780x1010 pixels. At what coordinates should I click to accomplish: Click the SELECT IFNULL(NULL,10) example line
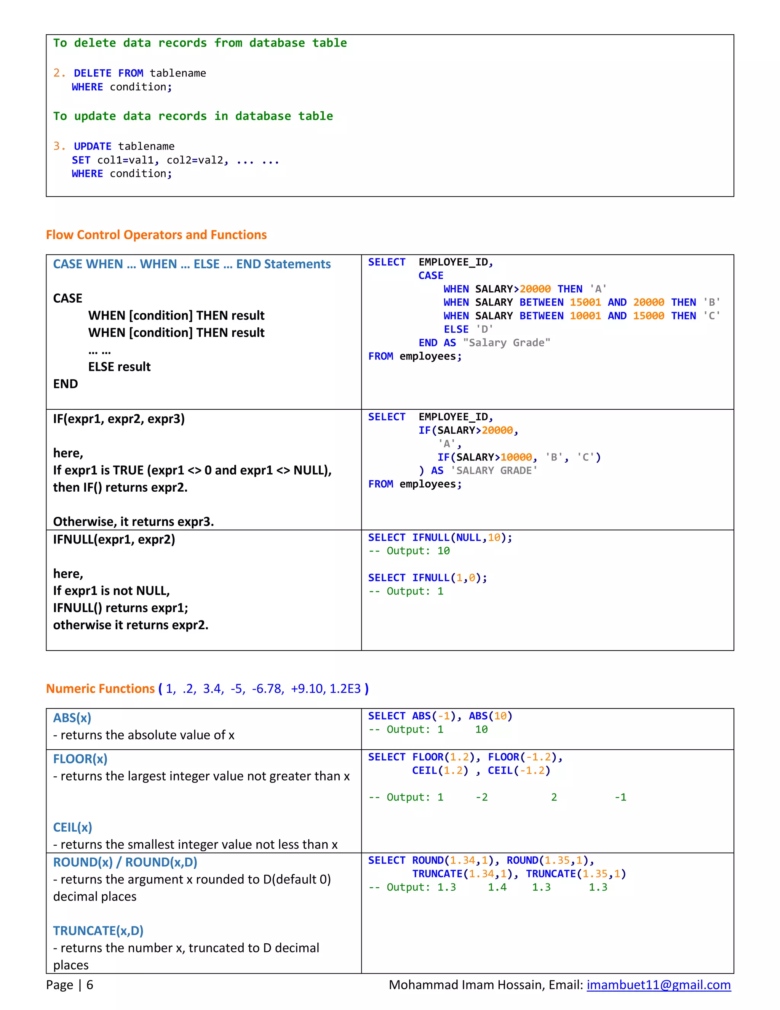440,537
